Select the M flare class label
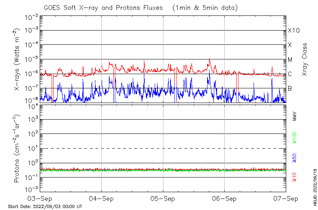 pos(290,60)
